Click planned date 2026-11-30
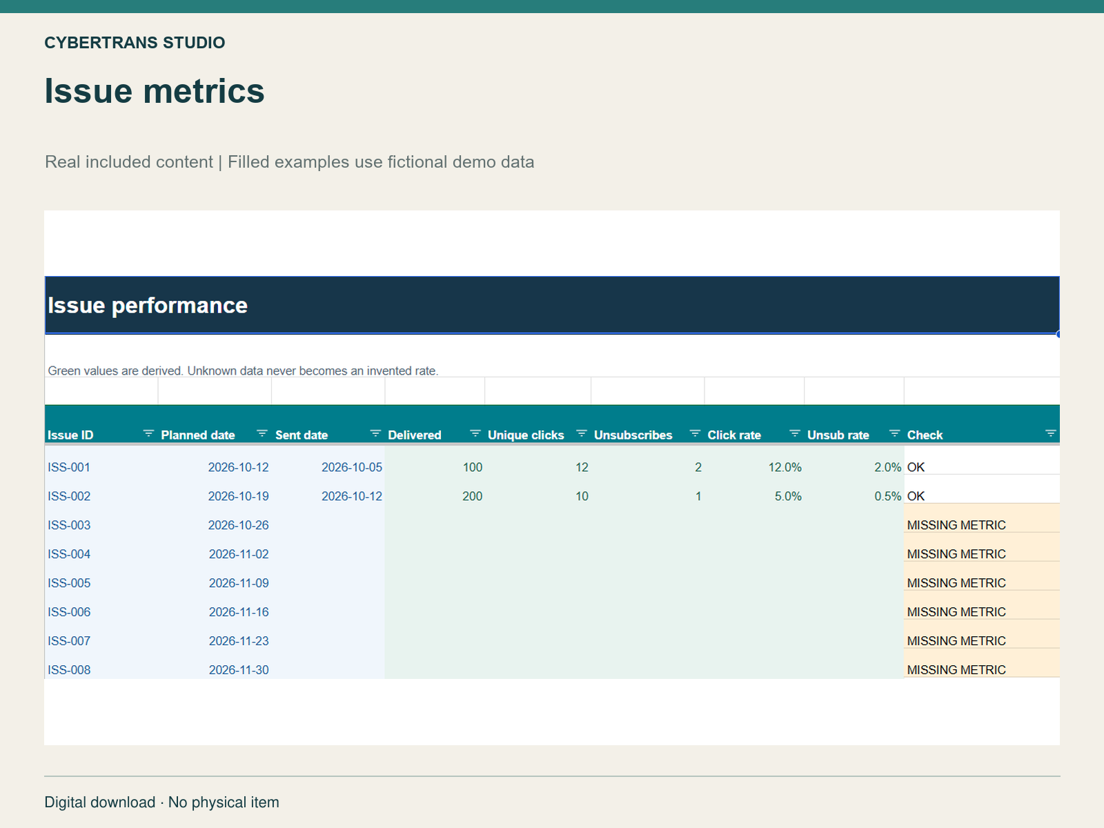This screenshot has width=1104, height=828. [239, 670]
